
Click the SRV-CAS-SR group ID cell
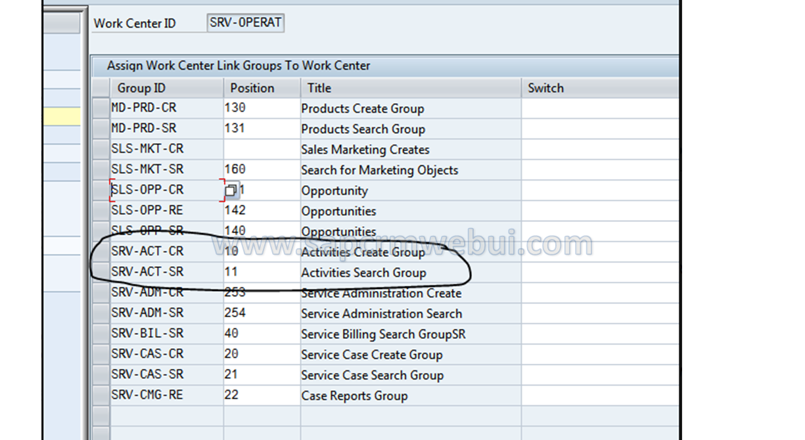167,374
